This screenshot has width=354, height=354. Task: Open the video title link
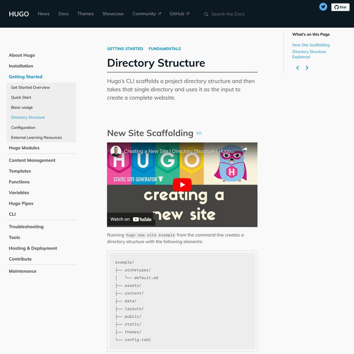[179, 151]
